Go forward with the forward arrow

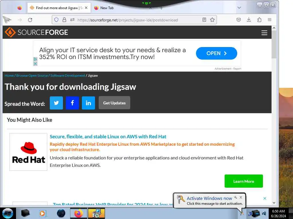click(x=20, y=20)
